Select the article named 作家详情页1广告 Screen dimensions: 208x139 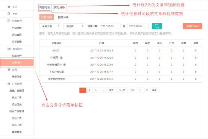tap(56, 65)
